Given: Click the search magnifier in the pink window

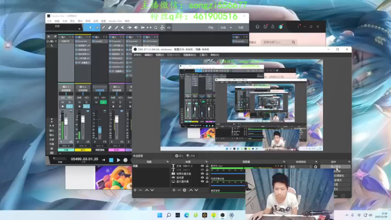Looking at the screenshot, I should 294,43.
